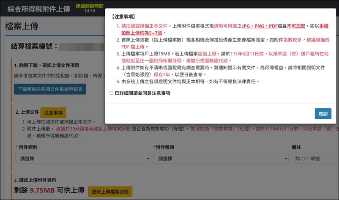Click the 綜合所得稅附件上傳 header title
The height and width of the screenshot is (200, 339).
39,9
